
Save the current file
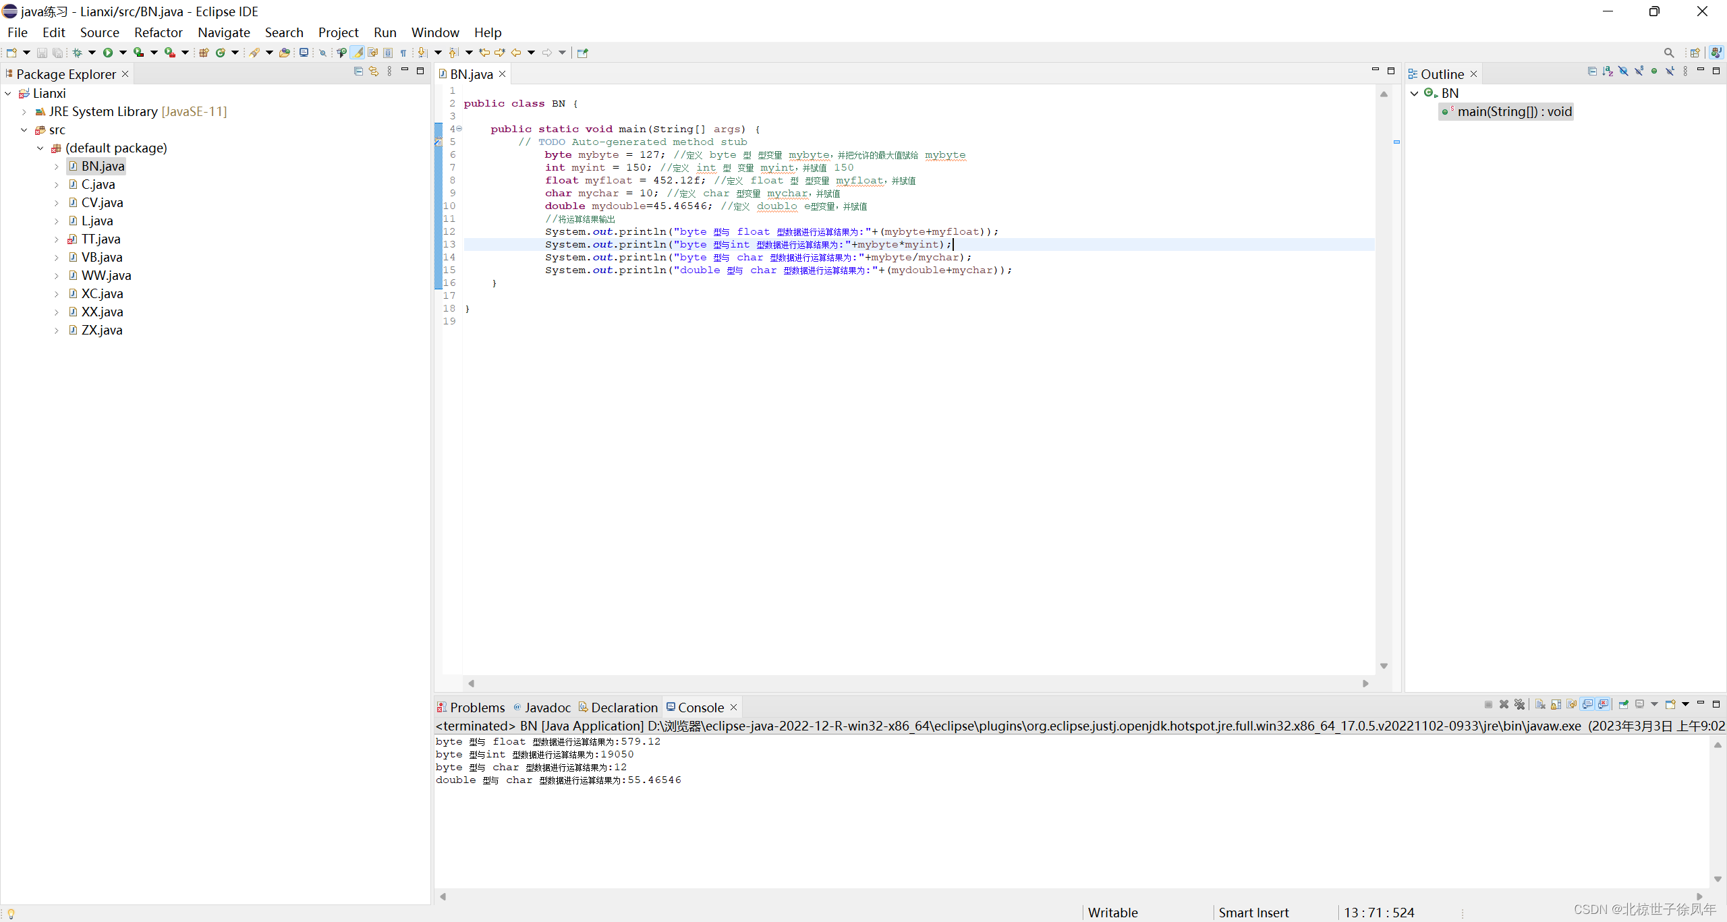(42, 53)
